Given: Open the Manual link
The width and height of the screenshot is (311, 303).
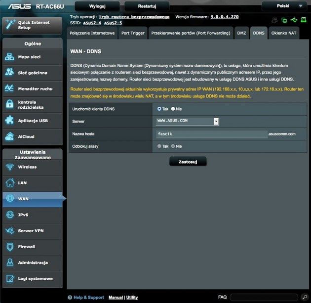Looking at the screenshot, I should coord(116,297).
